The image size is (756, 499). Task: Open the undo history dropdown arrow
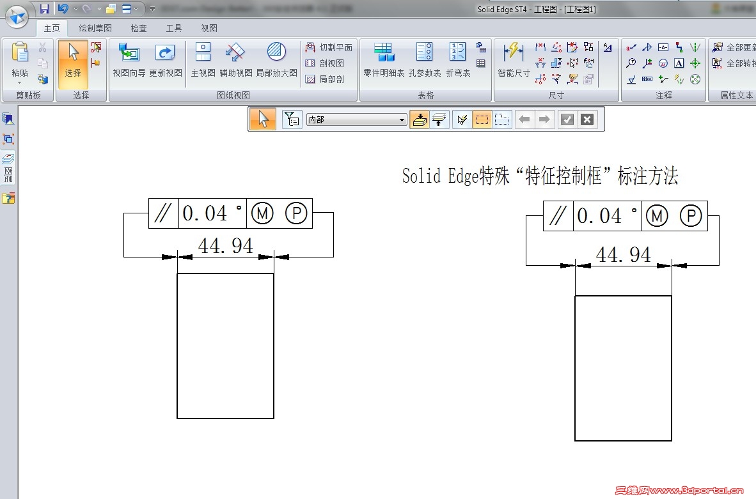(x=75, y=9)
